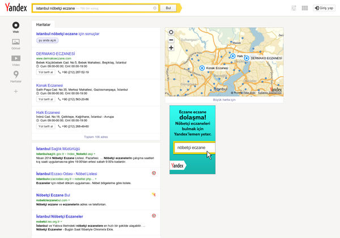This screenshot has width=340, height=238.
Task: Click Giriş yap sign-in button
Action: coord(324,8)
